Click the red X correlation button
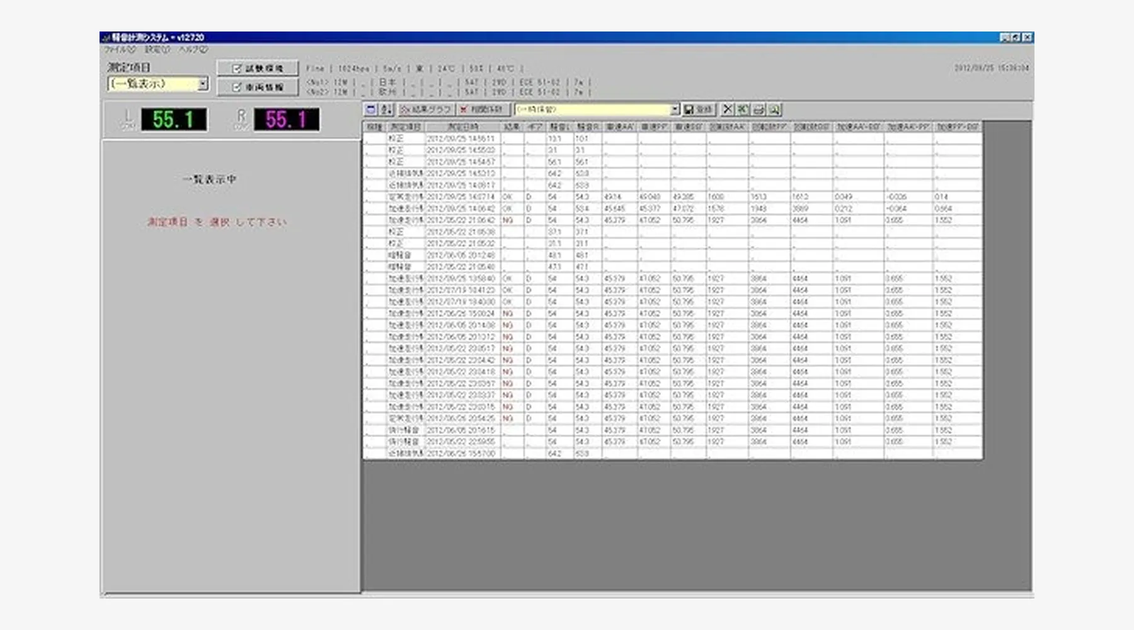This screenshot has width=1134, height=630. 483,110
